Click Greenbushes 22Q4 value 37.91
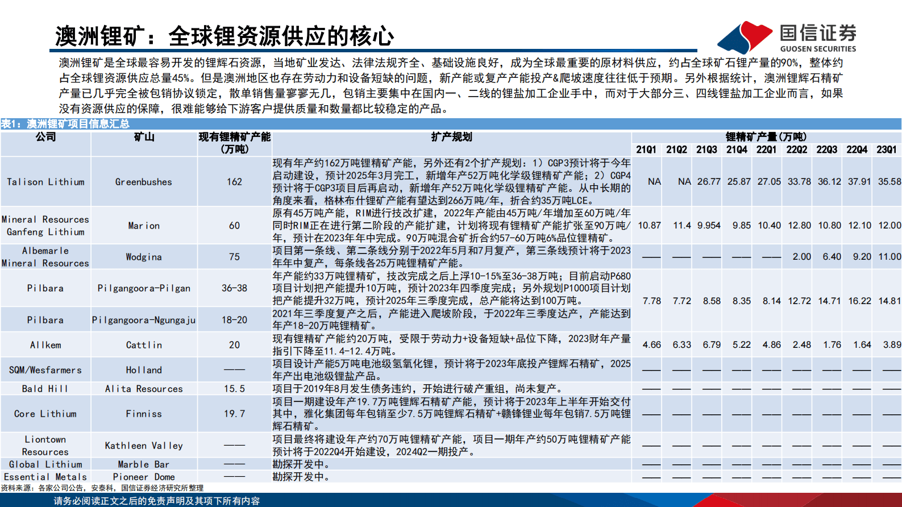The image size is (902, 507). click(859, 182)
